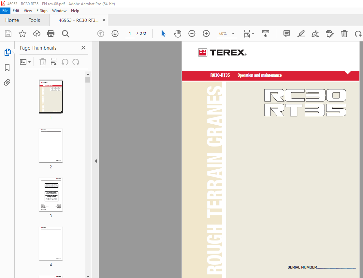Rotate thumbnail counterclockwise
363x278 pixels.
point(65,62)
